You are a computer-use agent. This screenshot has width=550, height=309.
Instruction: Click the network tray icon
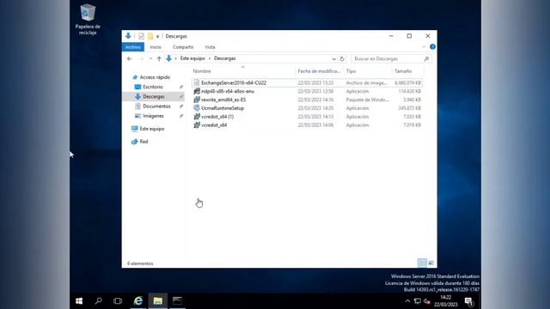click(417, 301)
